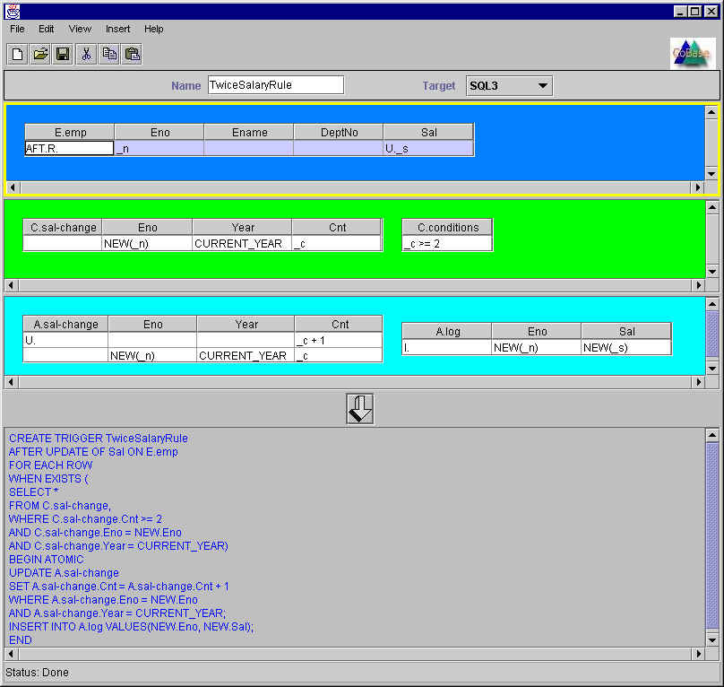Select CURRENT_YEAR cell in A.sal-change table
This screenshot has width=724, height=687.
246,355
